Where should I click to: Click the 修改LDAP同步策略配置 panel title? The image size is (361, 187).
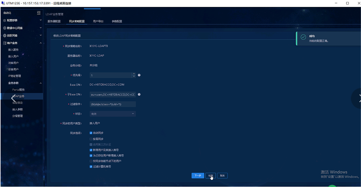click(67, 36)
